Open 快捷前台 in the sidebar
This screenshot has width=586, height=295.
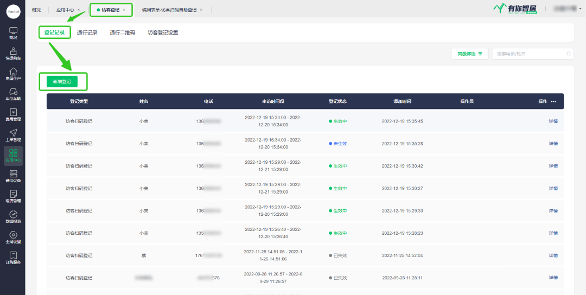12,53
